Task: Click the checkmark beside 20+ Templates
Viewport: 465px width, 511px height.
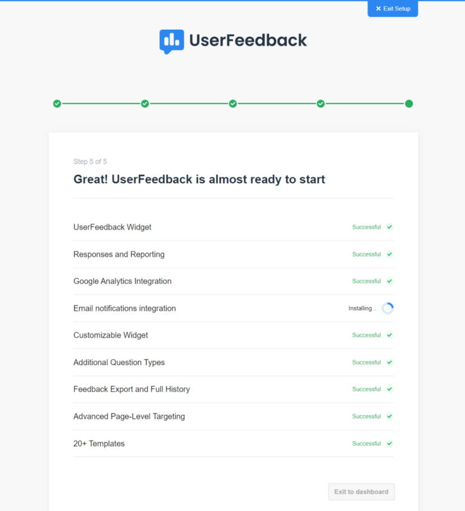Action: (x=389, y=443)
